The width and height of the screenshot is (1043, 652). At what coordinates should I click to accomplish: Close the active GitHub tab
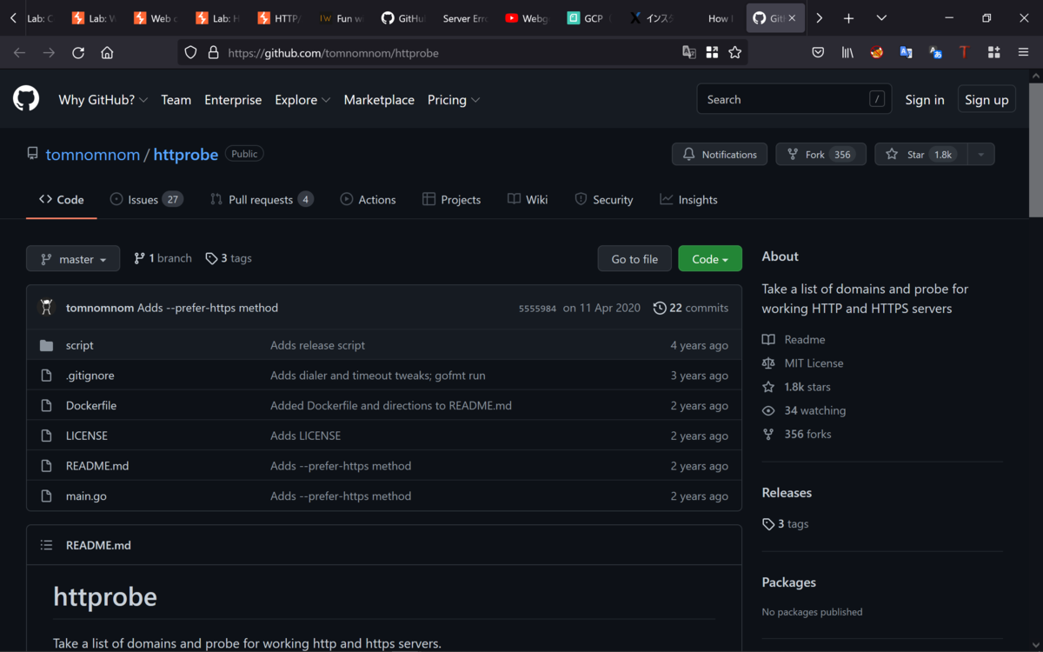click(792, 18)
